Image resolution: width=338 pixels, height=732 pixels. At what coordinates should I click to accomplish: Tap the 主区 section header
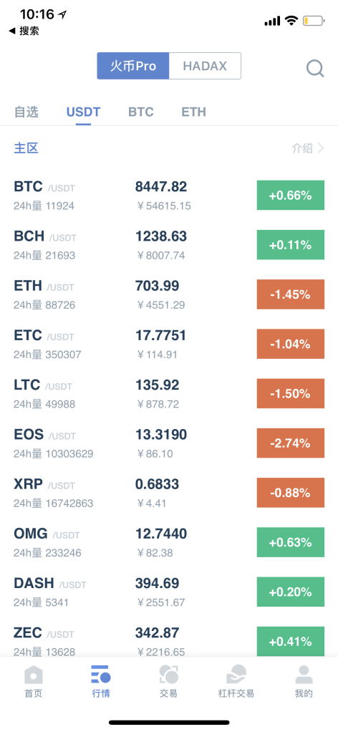point(26,148)
